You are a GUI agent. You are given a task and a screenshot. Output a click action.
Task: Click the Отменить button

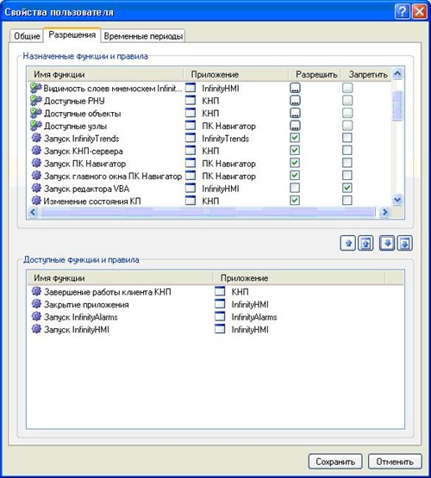click(395, 462)
